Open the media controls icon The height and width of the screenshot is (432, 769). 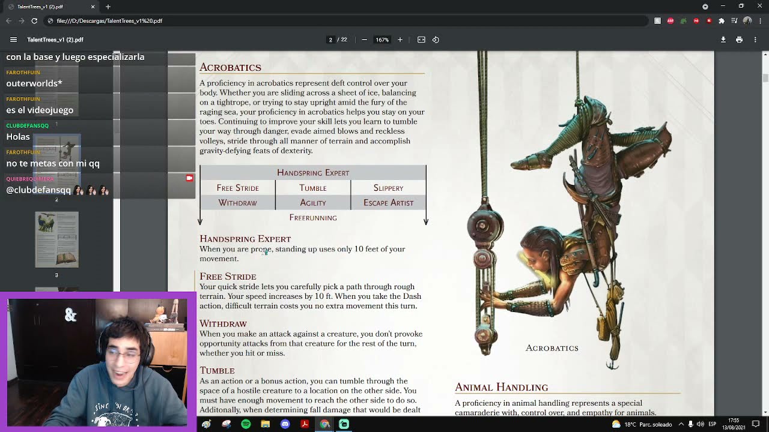(734, 21)
